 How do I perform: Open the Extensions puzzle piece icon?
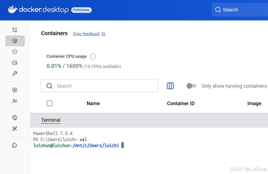tap(15, 145)
